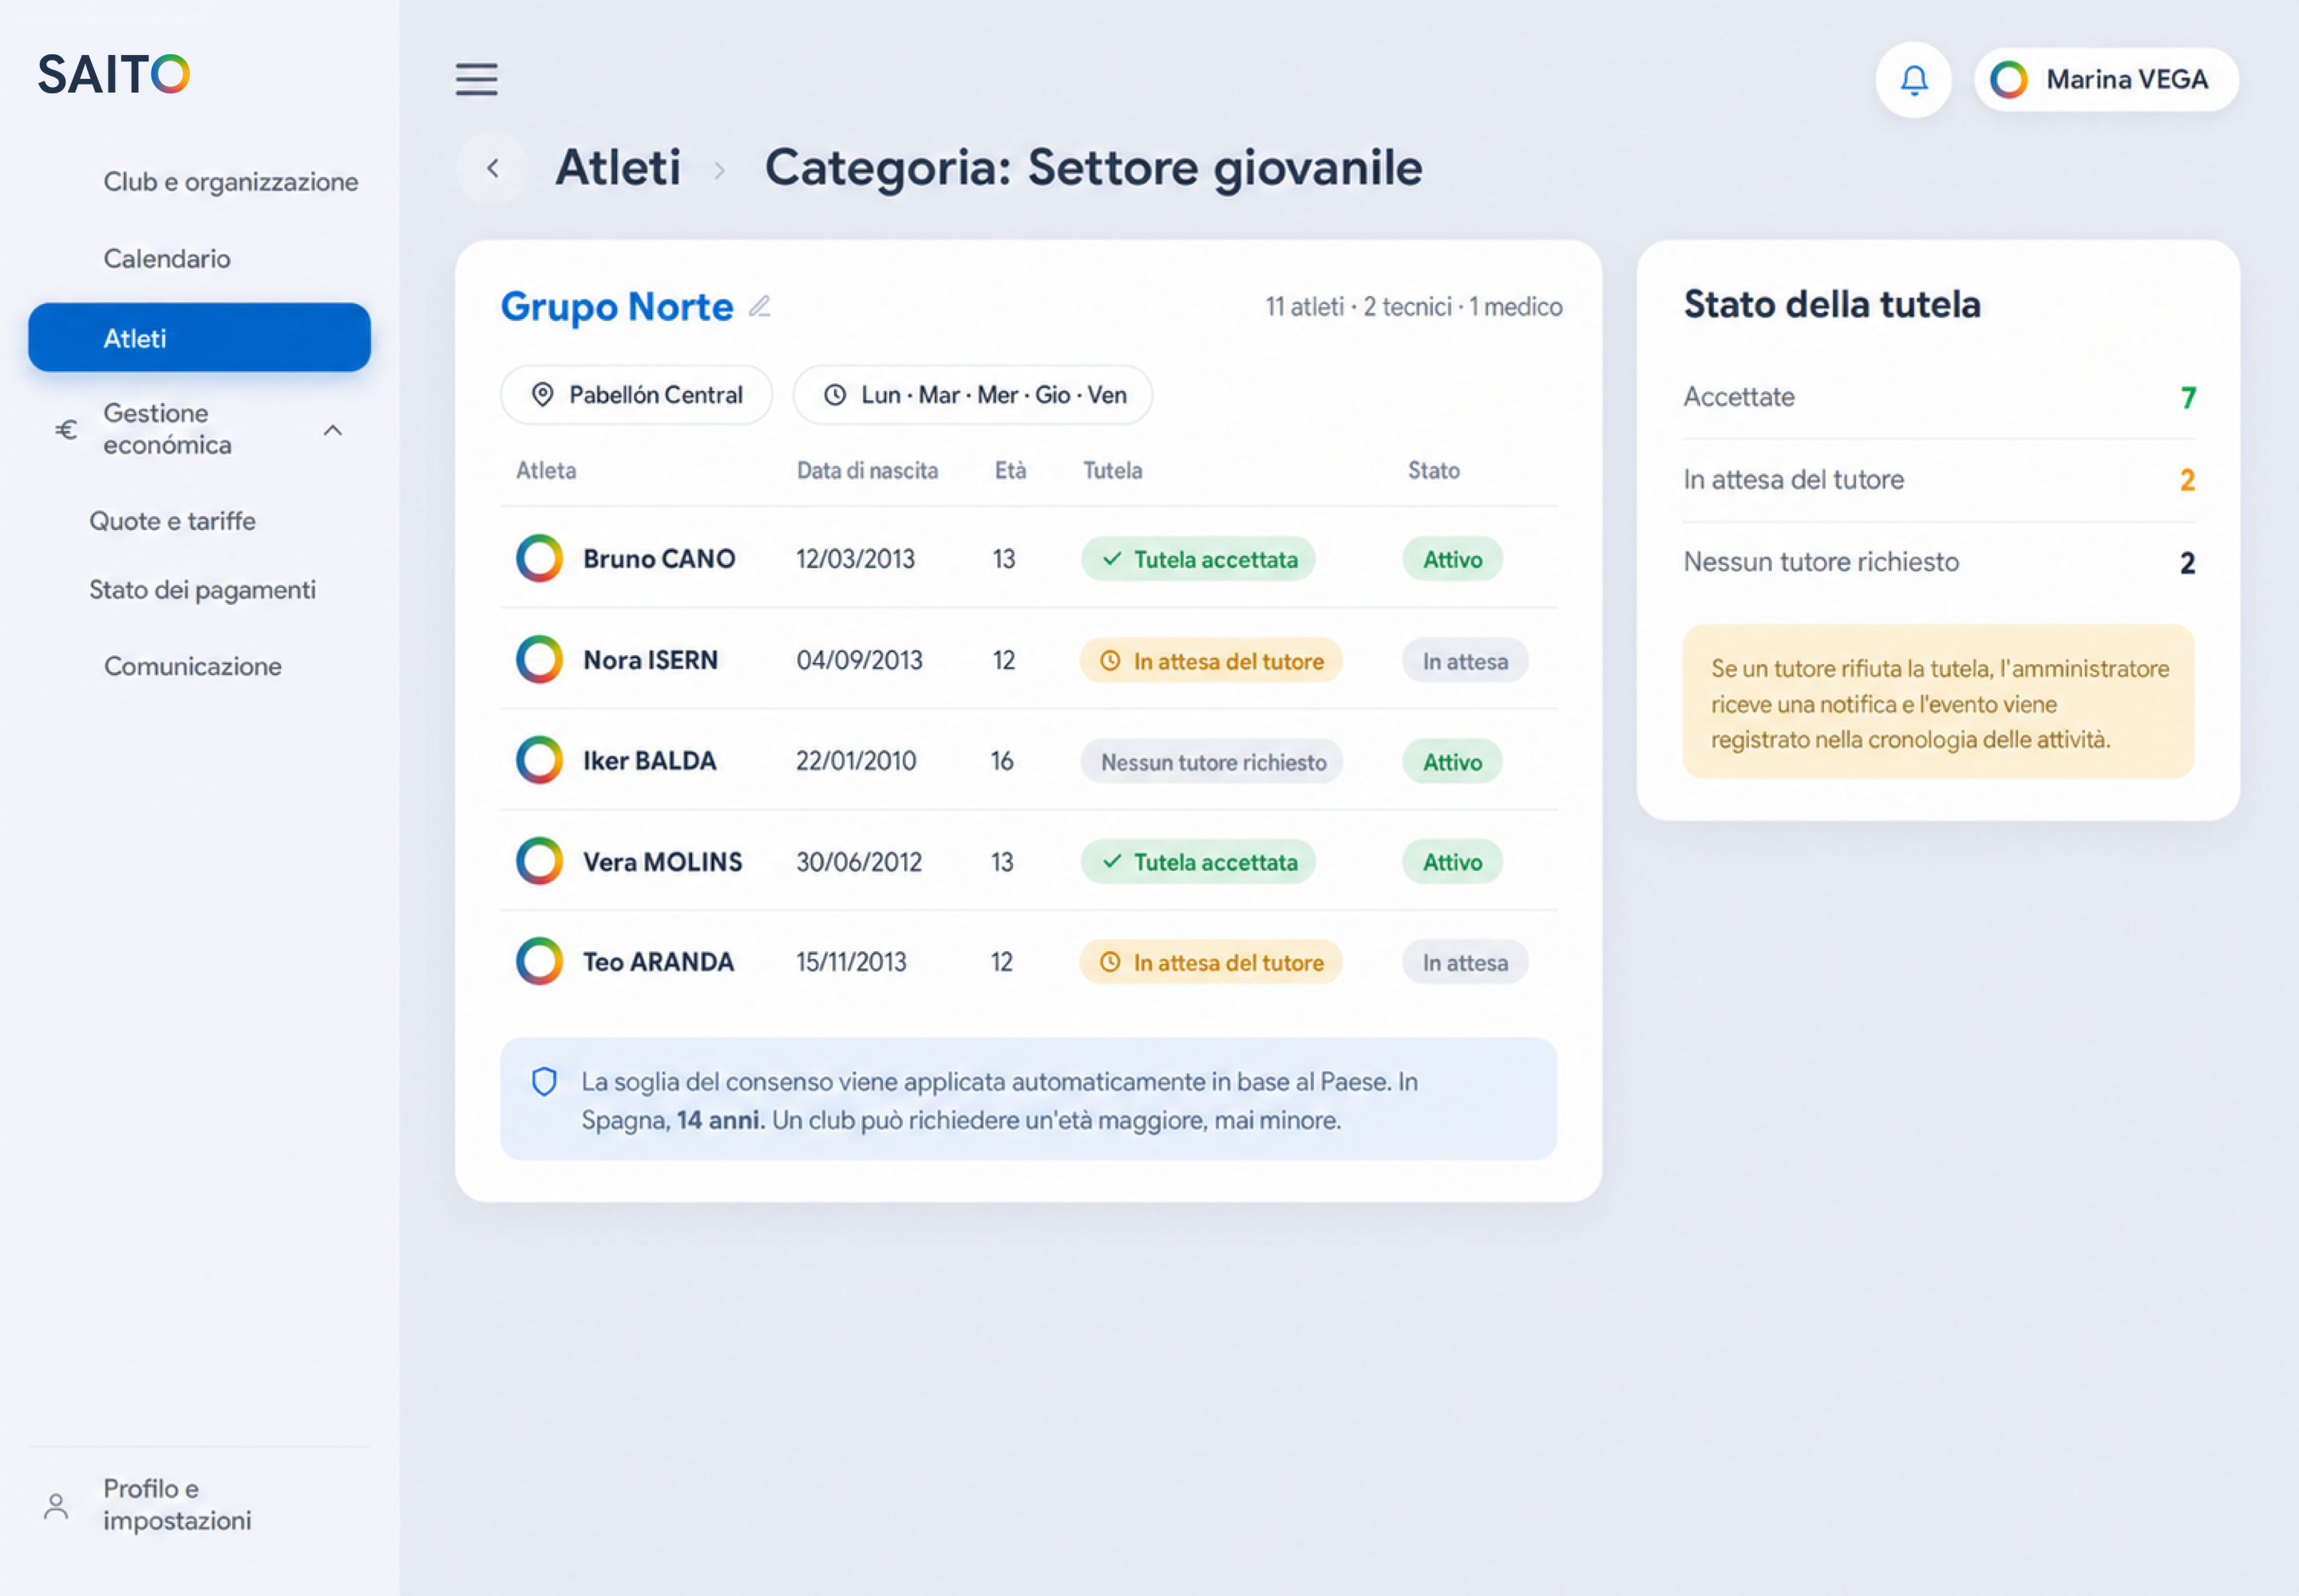This screenshot has height=1596, width=2299.
Task: Click In attesa del tutore summary row
Action: (x=1939, y=480)
